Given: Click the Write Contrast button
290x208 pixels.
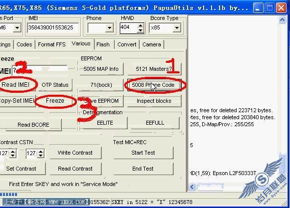Looking at the screenshot, I should click(75, 153).
